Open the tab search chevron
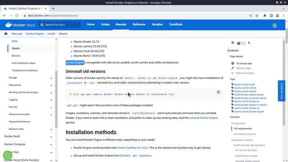 pos(283,9)
